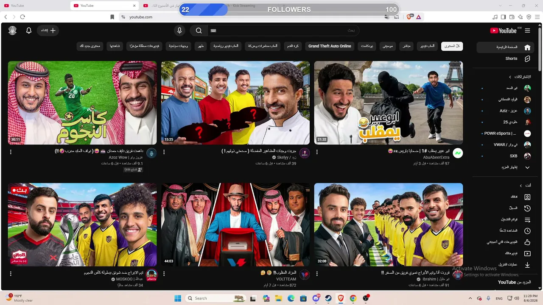Open the Skelyy channel avatar
543x305 pixels.
305,153
